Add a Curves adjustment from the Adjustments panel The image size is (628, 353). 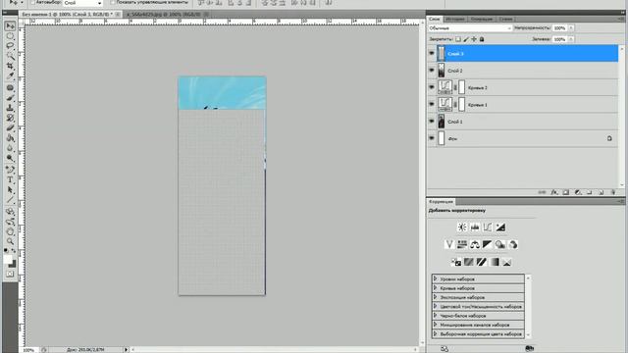(488, 227)
